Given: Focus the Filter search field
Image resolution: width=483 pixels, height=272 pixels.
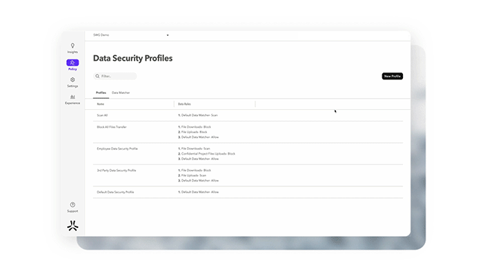Looking at the screenshot, I should [115, 76].
